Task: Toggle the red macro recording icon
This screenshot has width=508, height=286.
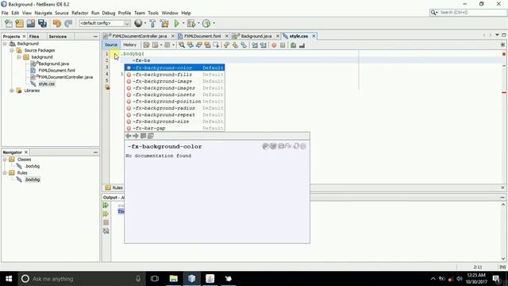Action: (274, 45)
